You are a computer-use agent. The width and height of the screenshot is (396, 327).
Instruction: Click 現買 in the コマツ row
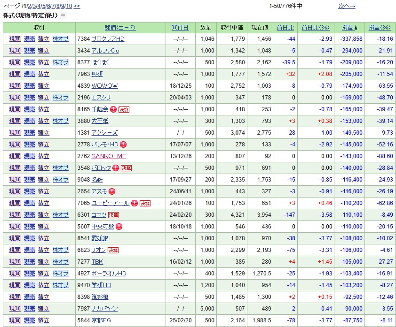(x=15, y=215)
